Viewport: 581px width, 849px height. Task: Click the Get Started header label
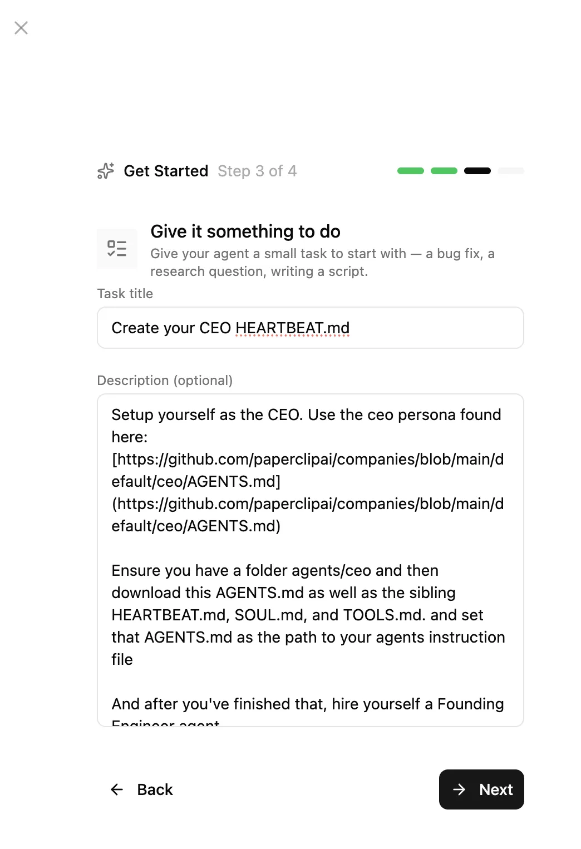click(166, 171)
